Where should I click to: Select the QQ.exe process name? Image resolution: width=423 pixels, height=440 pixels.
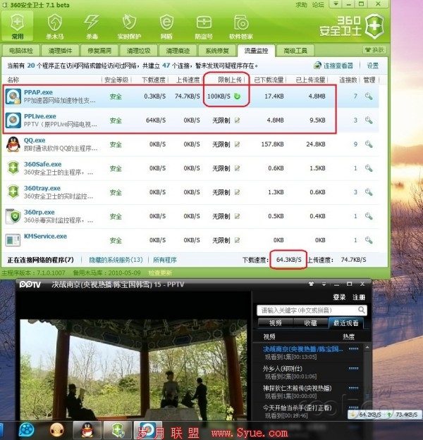coord(35,140)
